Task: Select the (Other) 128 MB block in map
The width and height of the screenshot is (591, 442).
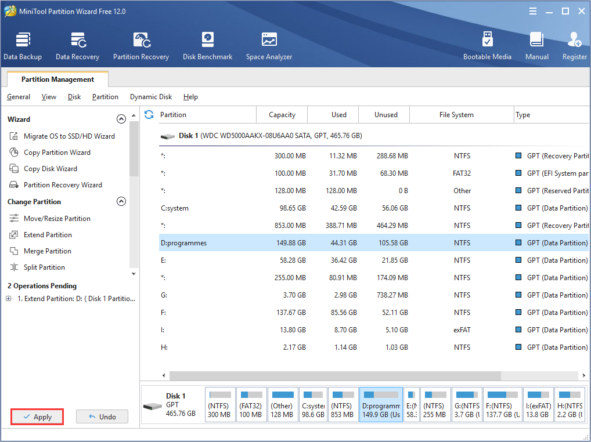Action: [x=283, y=404]
